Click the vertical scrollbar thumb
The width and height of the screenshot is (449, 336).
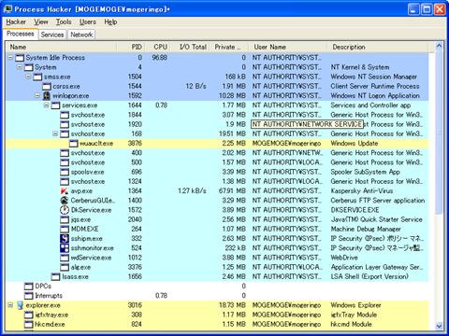[439, 133]
